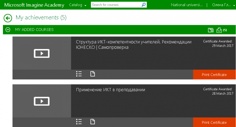Click the back arrow next to My achievements

click(x=8, y=18)
